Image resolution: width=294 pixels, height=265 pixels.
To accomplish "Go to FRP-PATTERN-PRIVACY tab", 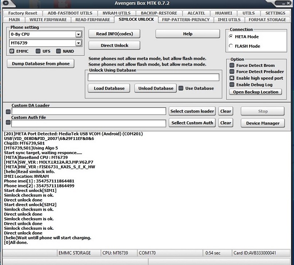I will [186, 20].
